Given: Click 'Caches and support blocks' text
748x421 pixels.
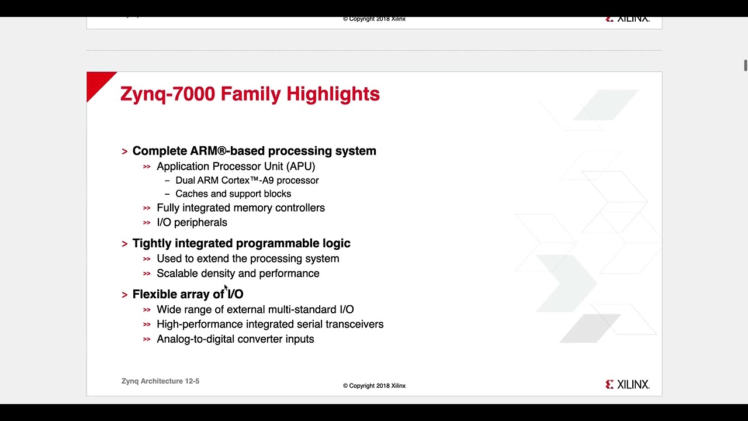Looking at the screenshot, I should click(x=233, y=194).
